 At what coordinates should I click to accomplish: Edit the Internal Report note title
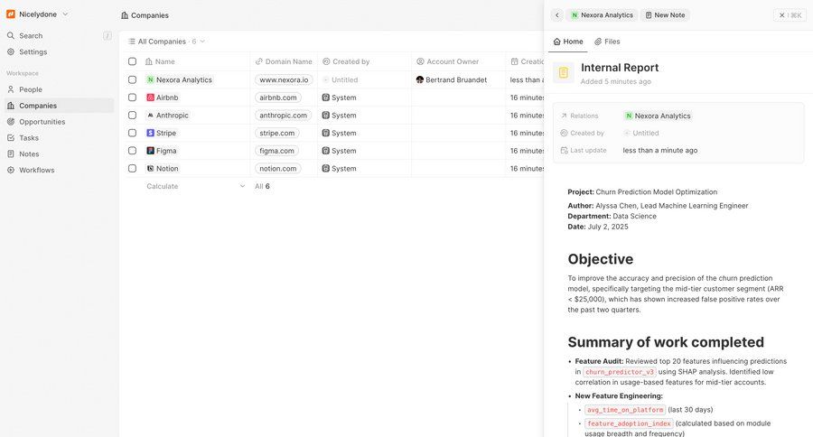(620, 68)
